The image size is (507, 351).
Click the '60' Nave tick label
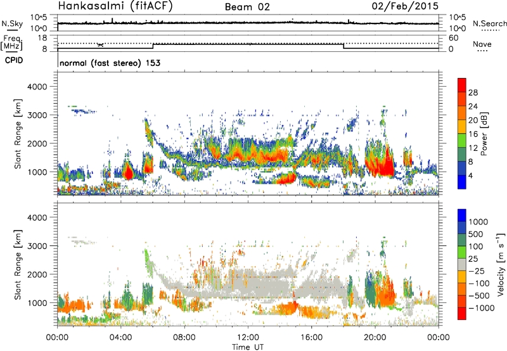(x=453, y=38)
